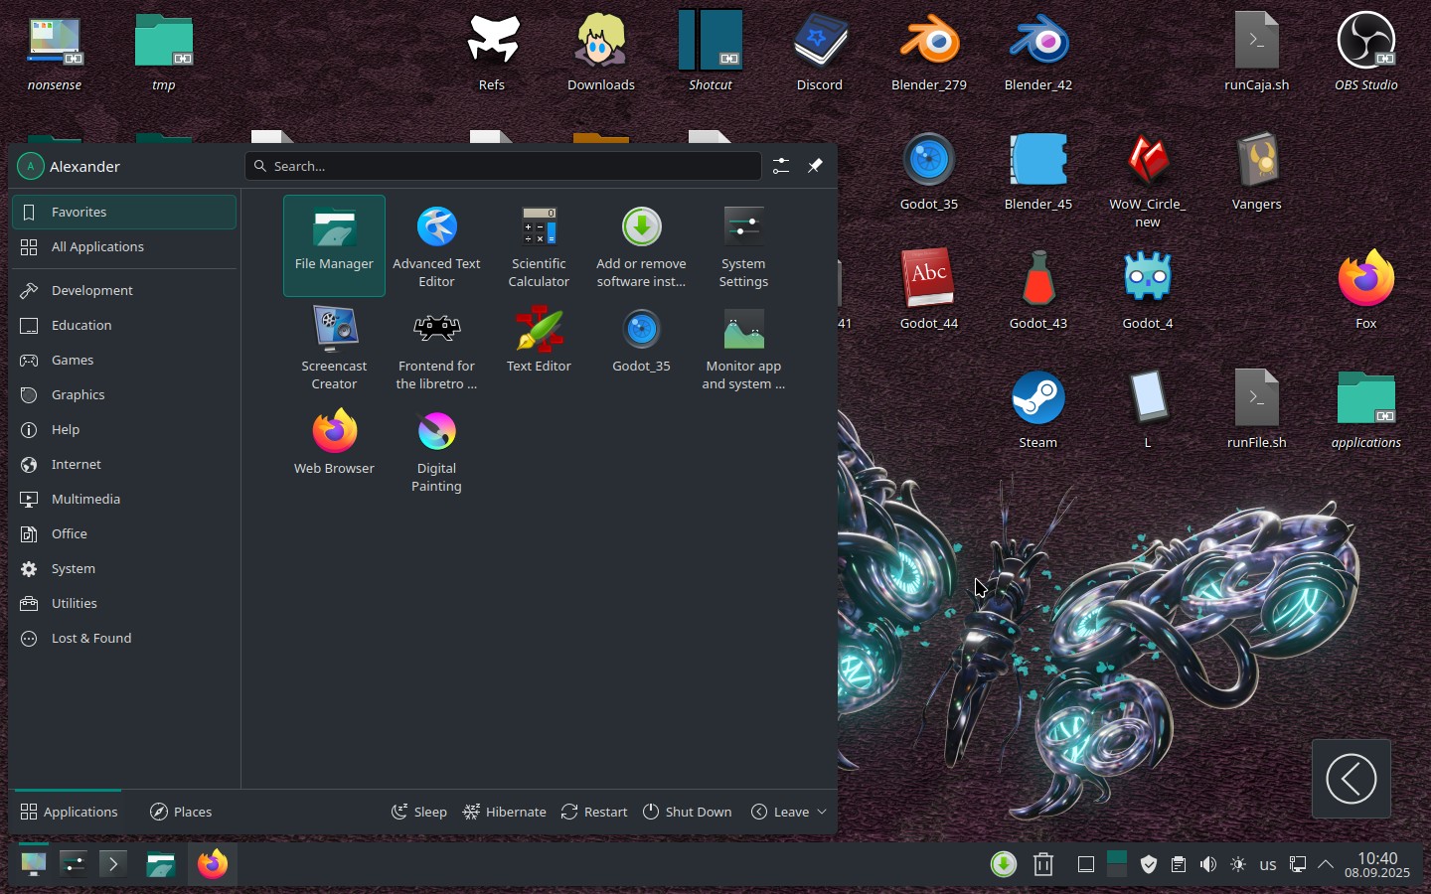Switch to the Places tab
The height and width of the screenshot is (894, 1431).
(x=180, y=812)
